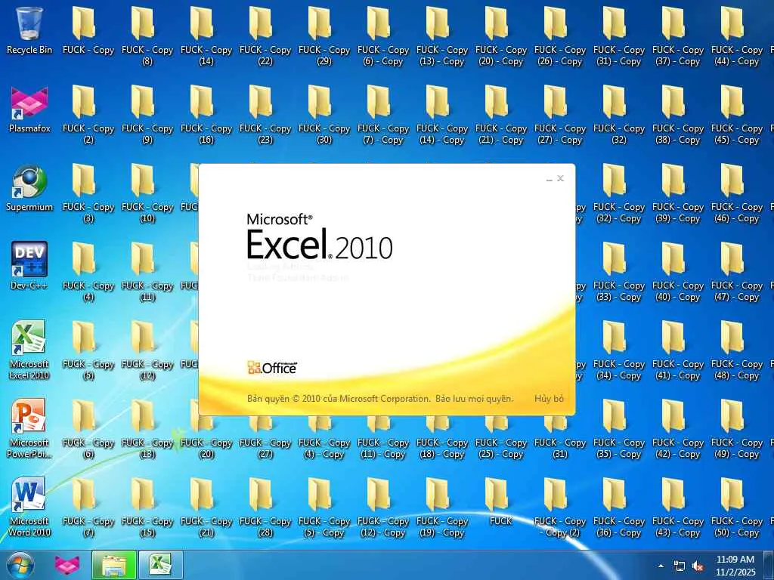Select the folder 'FUCK - Copy (3)'

(88, 193)
